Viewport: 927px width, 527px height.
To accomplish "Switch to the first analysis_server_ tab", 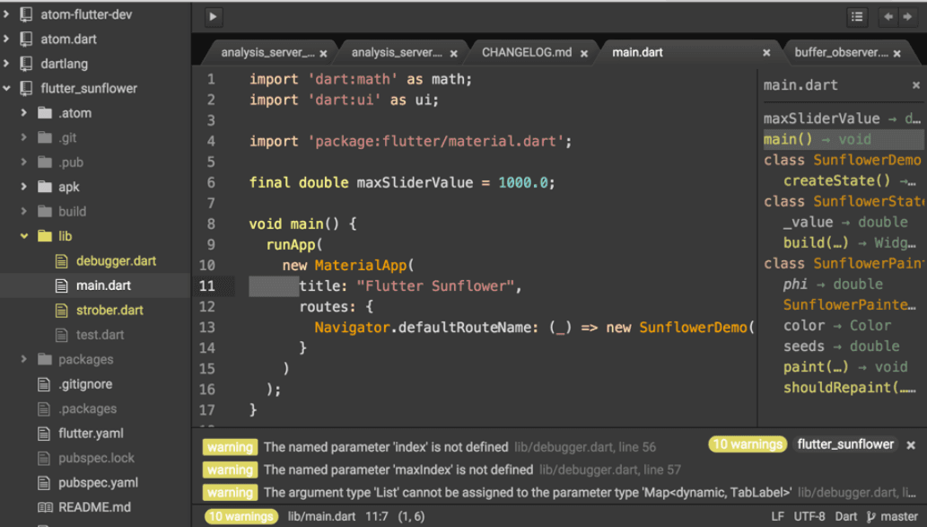I will tap(267, 53).
